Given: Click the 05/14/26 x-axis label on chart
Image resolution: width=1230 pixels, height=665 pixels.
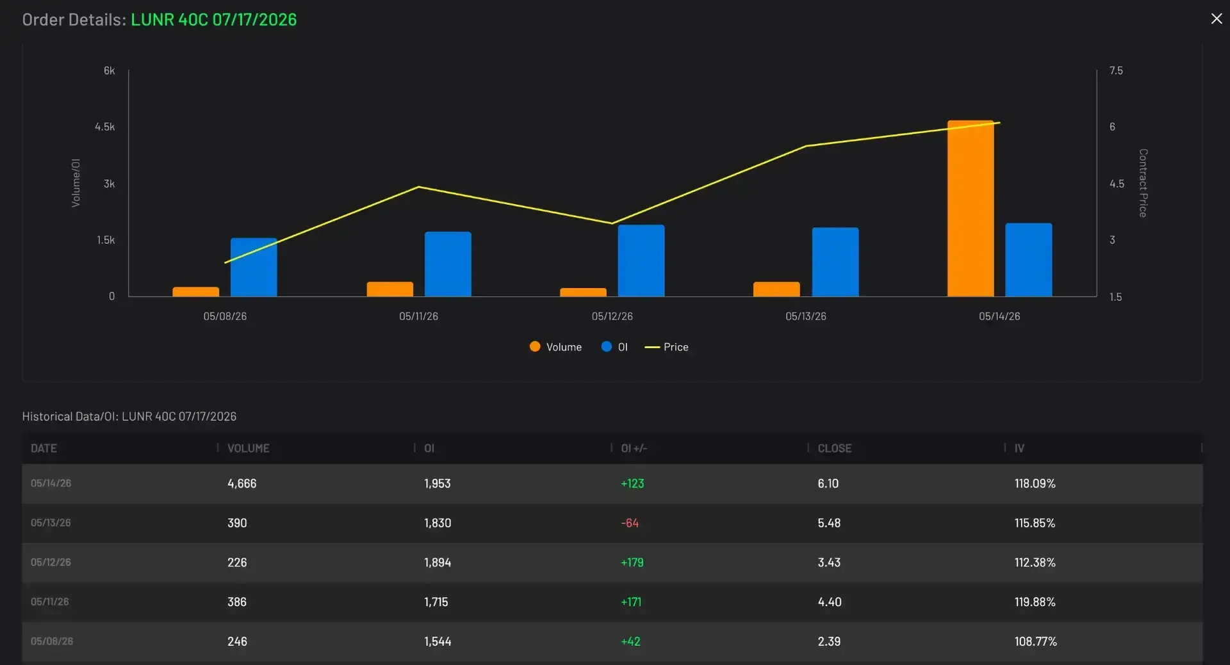Looking at the screenshot, I should click(999, 316).
